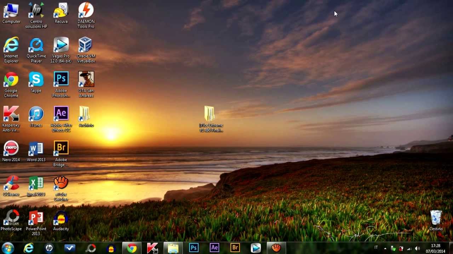Open HP app in taskbar
This screenshot has height=254, width=453.
(49, 248)
